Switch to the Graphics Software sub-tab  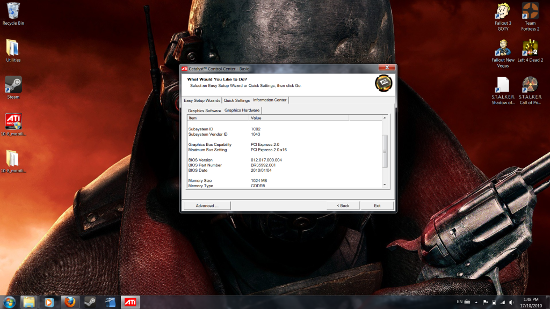pyautogui.click(x=204, y=111)
